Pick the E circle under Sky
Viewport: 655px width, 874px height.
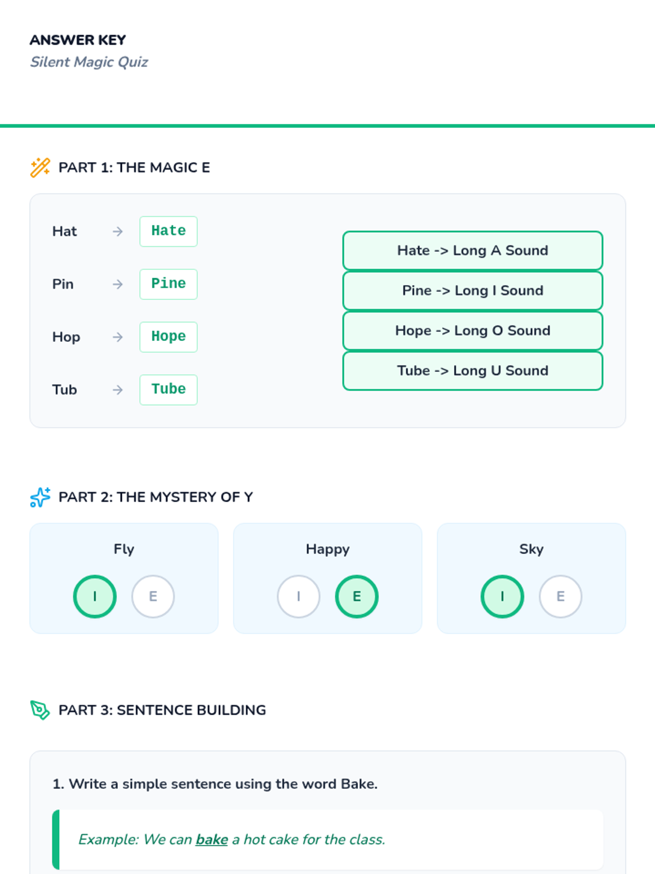tap(561, 597)
